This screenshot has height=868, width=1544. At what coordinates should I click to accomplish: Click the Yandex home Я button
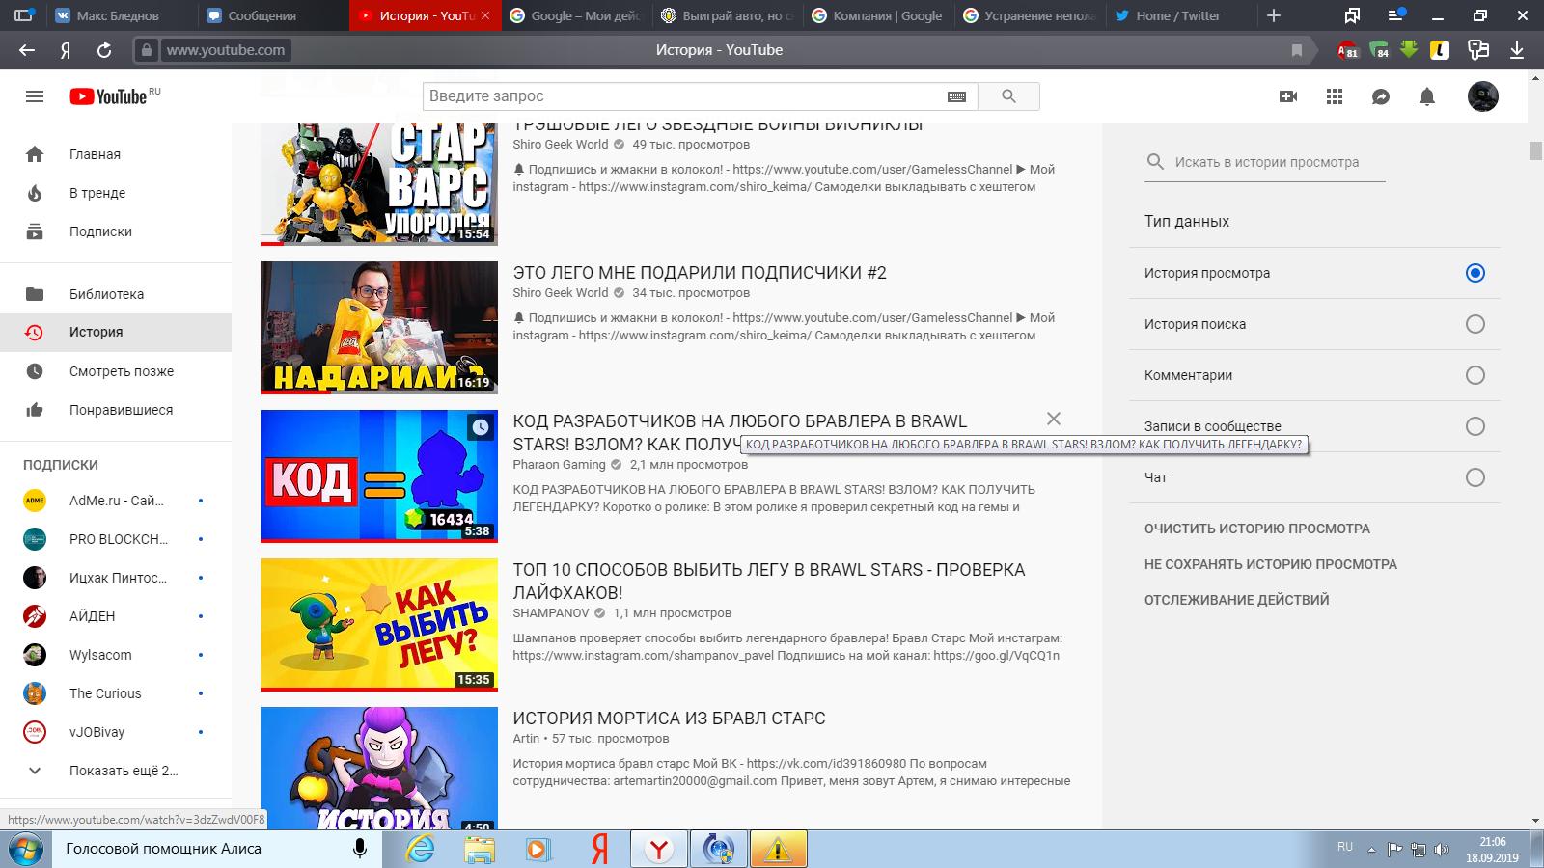point(66,50)
